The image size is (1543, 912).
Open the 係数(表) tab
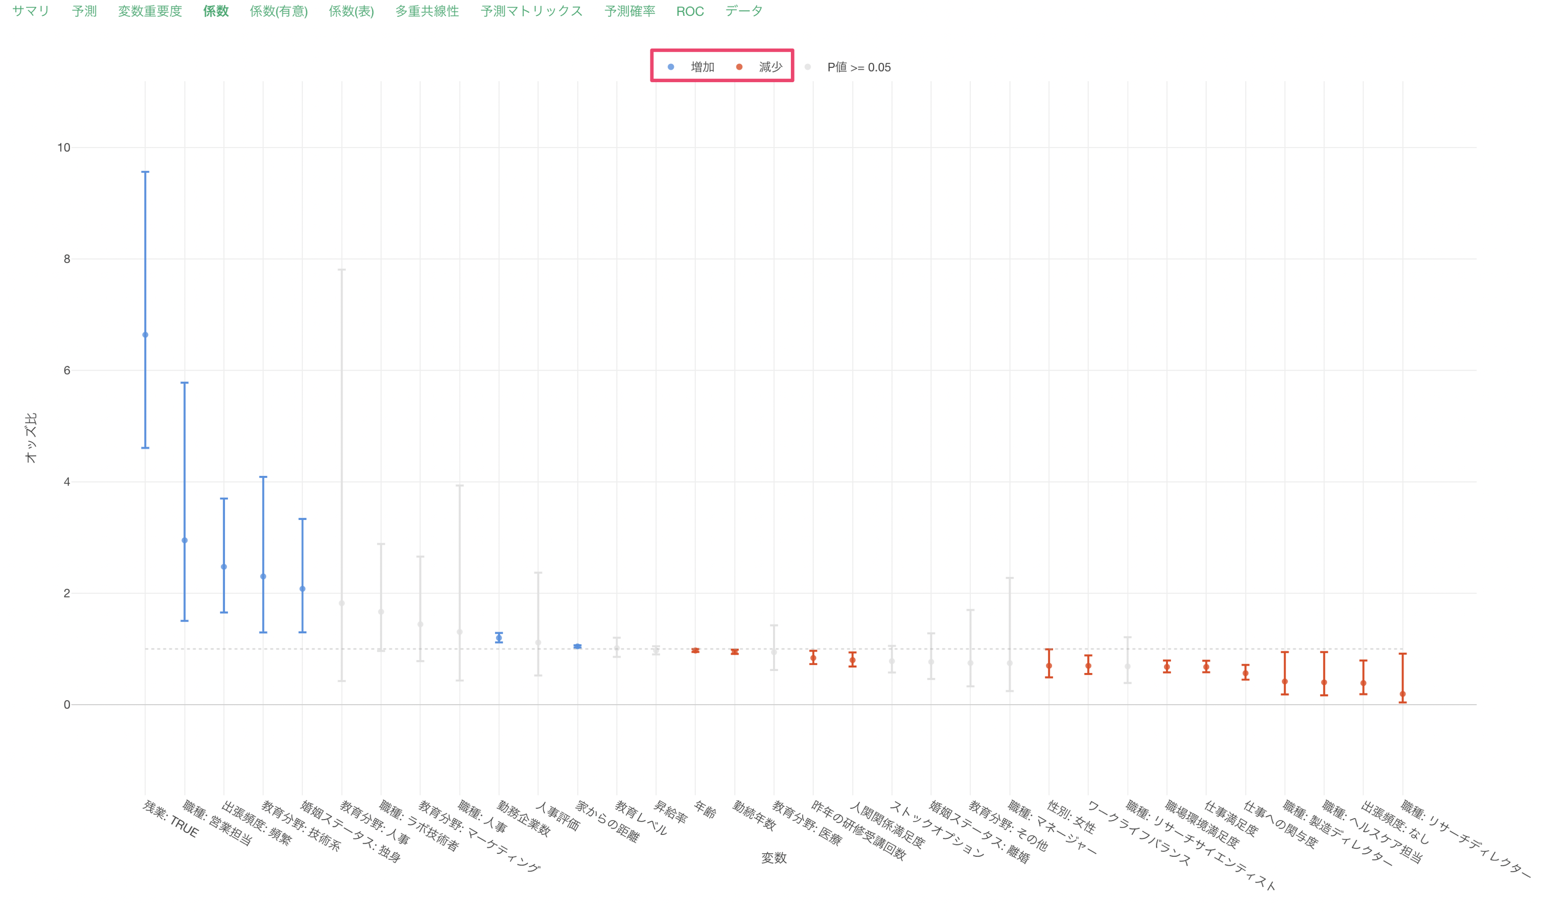pos(351,11)
